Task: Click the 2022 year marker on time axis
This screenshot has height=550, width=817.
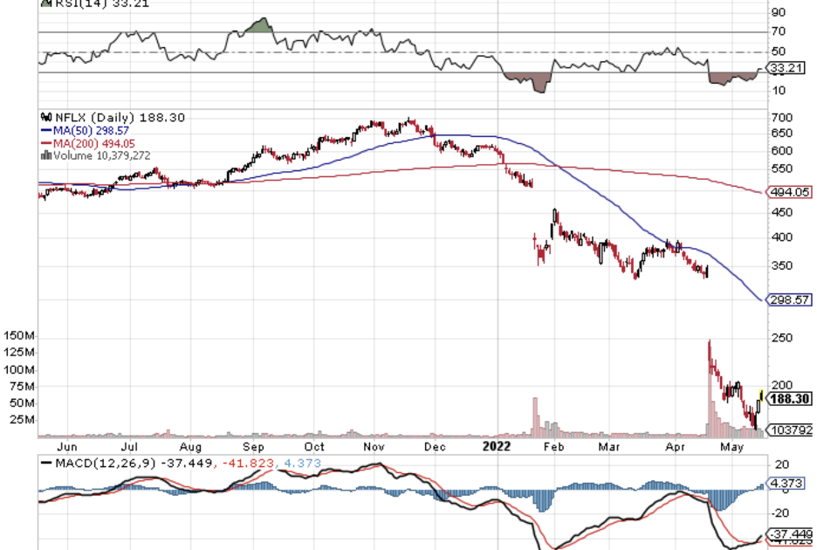Action: coord(496,447)
